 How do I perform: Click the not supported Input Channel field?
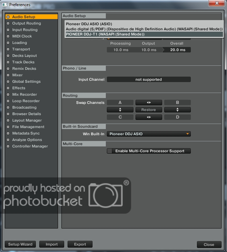(x=149, y=79)
